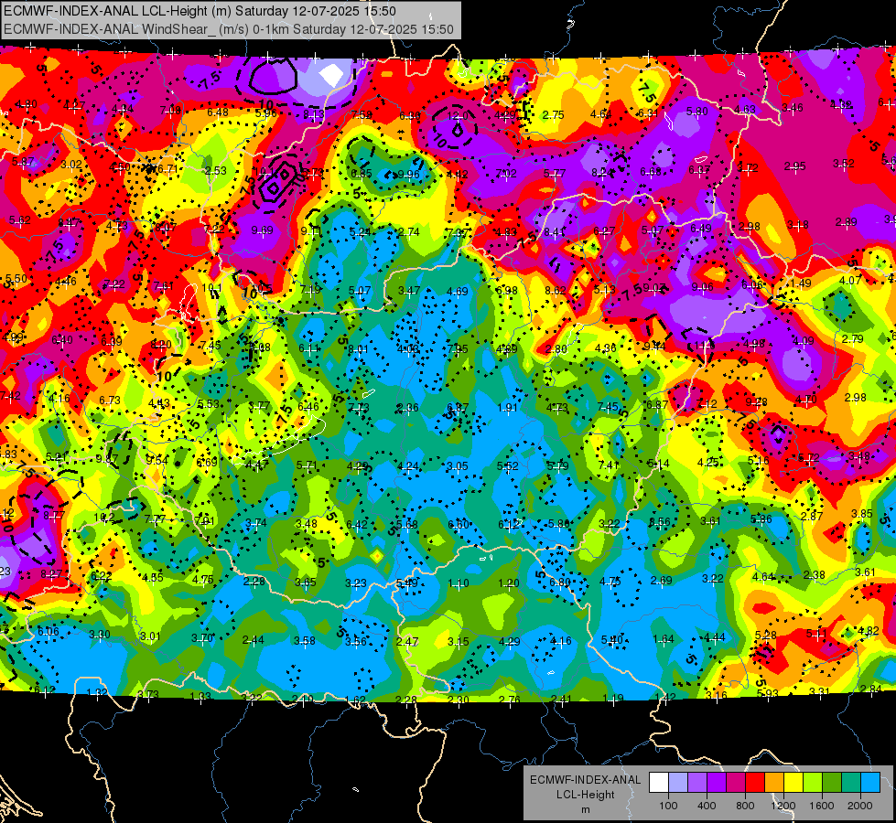Click the 9.96 wind shear value
The width and height of the screenshot is (896, 823).
click(409, 174)
